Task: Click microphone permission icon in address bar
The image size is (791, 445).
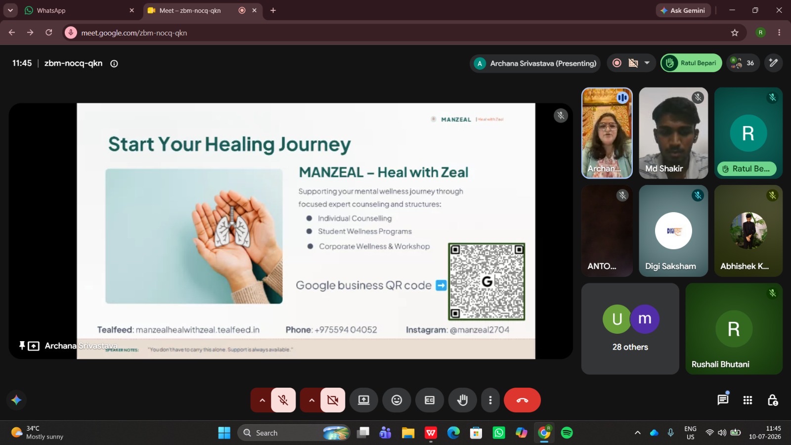Action: [71, 33]
